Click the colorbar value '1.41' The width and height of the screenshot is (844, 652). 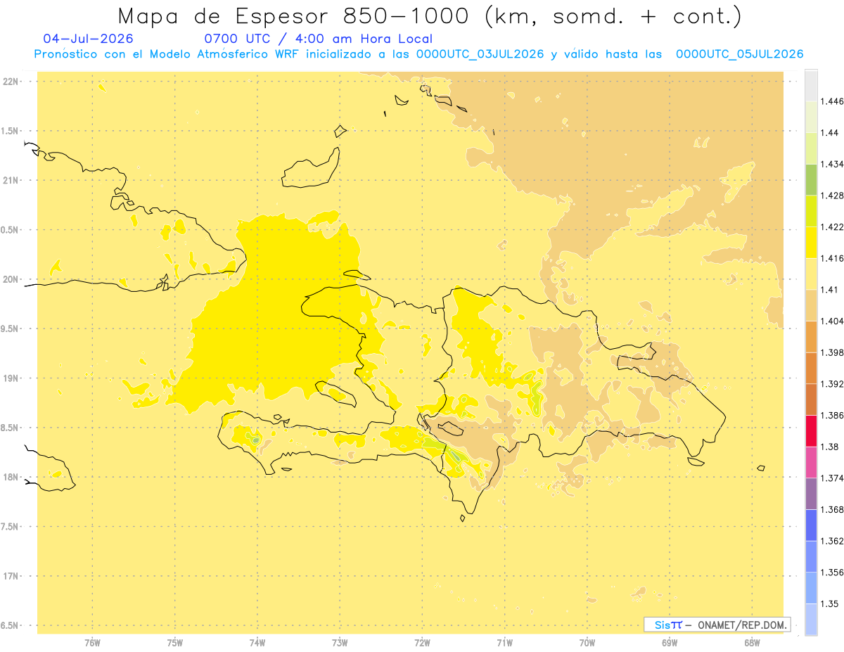[830, 290]
